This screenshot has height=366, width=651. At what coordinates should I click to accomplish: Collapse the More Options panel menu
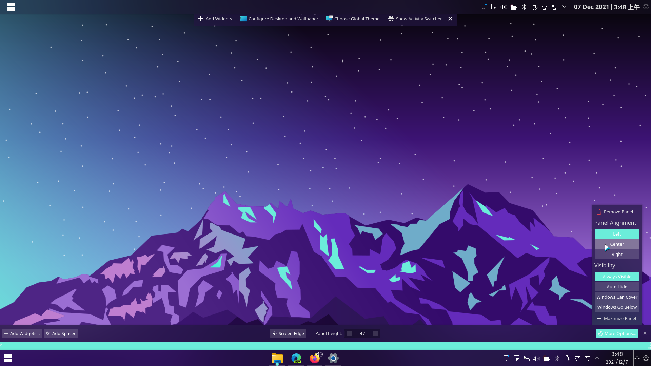(x=617, y=333)
